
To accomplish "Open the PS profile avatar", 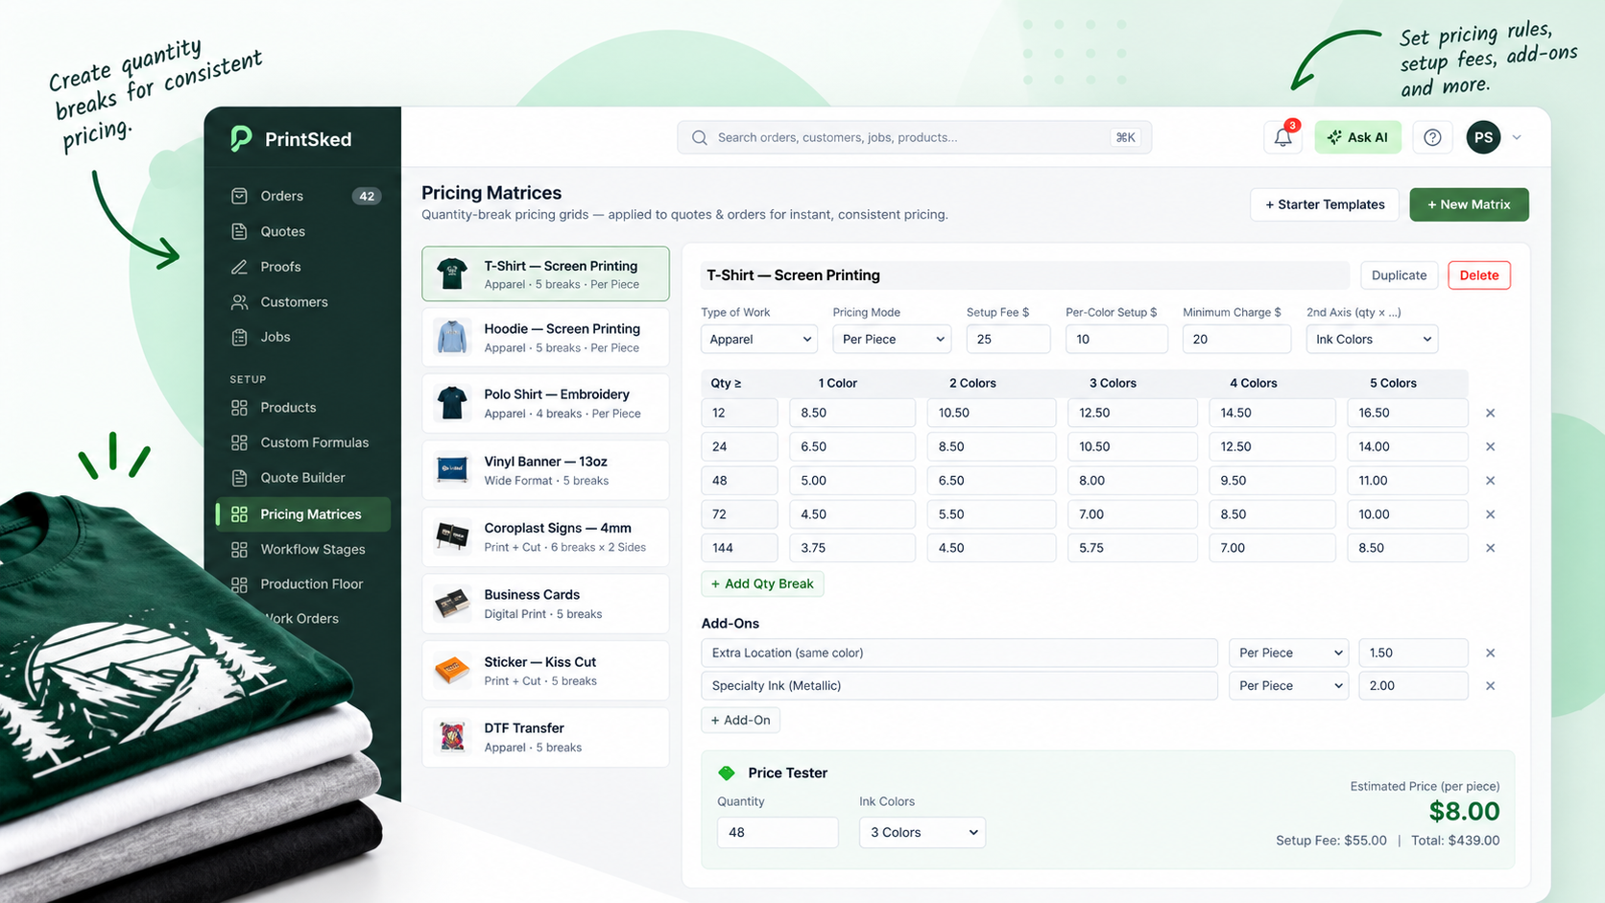I will coord(1483,137).
